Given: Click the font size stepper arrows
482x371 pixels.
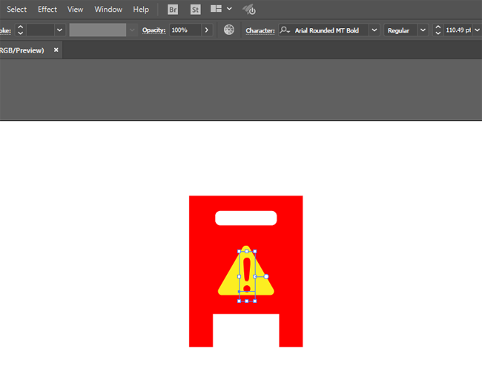Looking at the screenshot, I should (438, 30).
